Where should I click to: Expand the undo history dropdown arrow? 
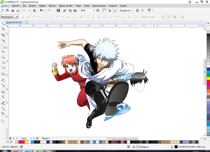45,10
